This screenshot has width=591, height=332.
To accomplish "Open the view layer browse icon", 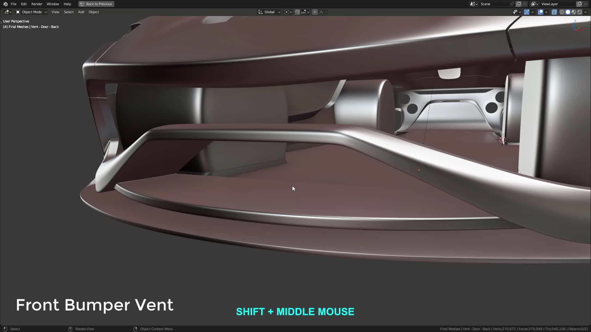I will pos(535,4).
